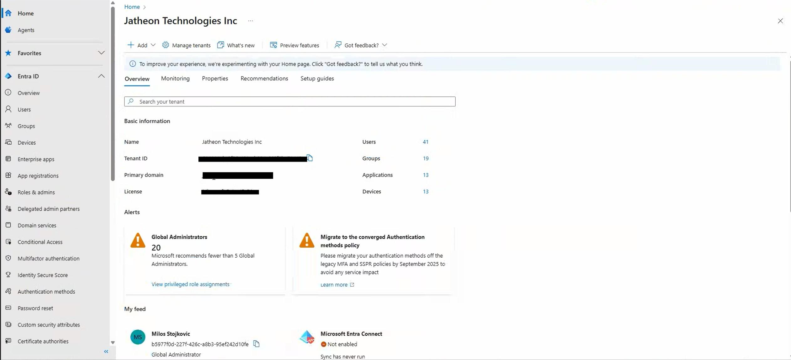The width and height of the screenshot is (791, 360).
Task: Switch to the Monitoring tab
Action: 175,78
